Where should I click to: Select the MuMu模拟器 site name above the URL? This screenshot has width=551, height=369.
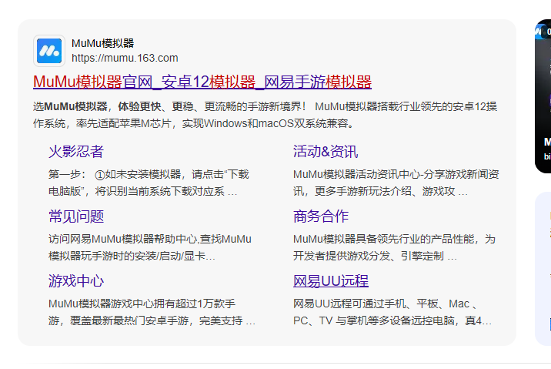102,43
